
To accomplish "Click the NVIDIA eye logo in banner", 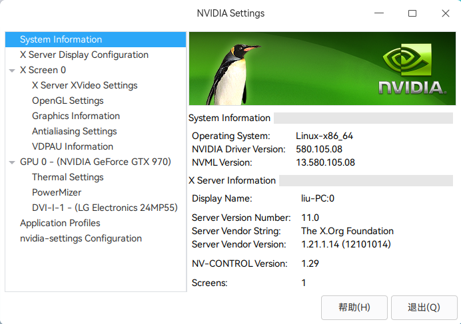I will pyautogui.click(x=407, y=59).
